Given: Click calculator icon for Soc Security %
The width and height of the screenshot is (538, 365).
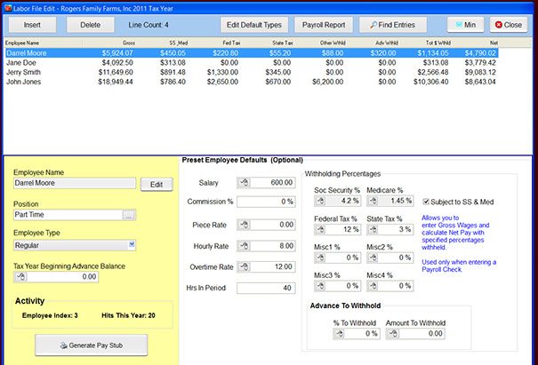Looking at the screenshot, I should 322,202.
